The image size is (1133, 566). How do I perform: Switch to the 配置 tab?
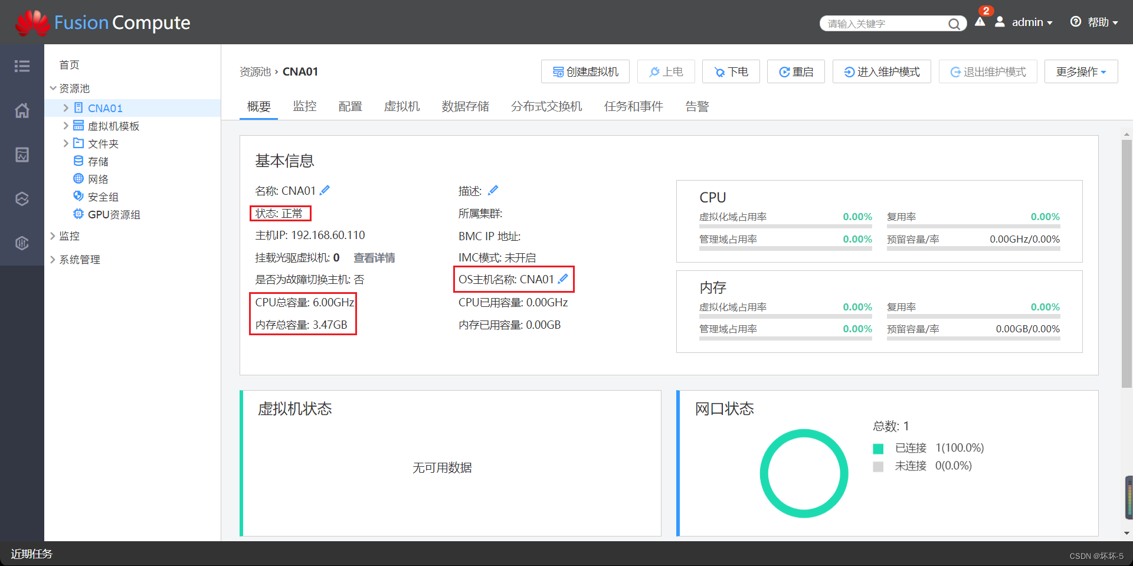(350, 106)
